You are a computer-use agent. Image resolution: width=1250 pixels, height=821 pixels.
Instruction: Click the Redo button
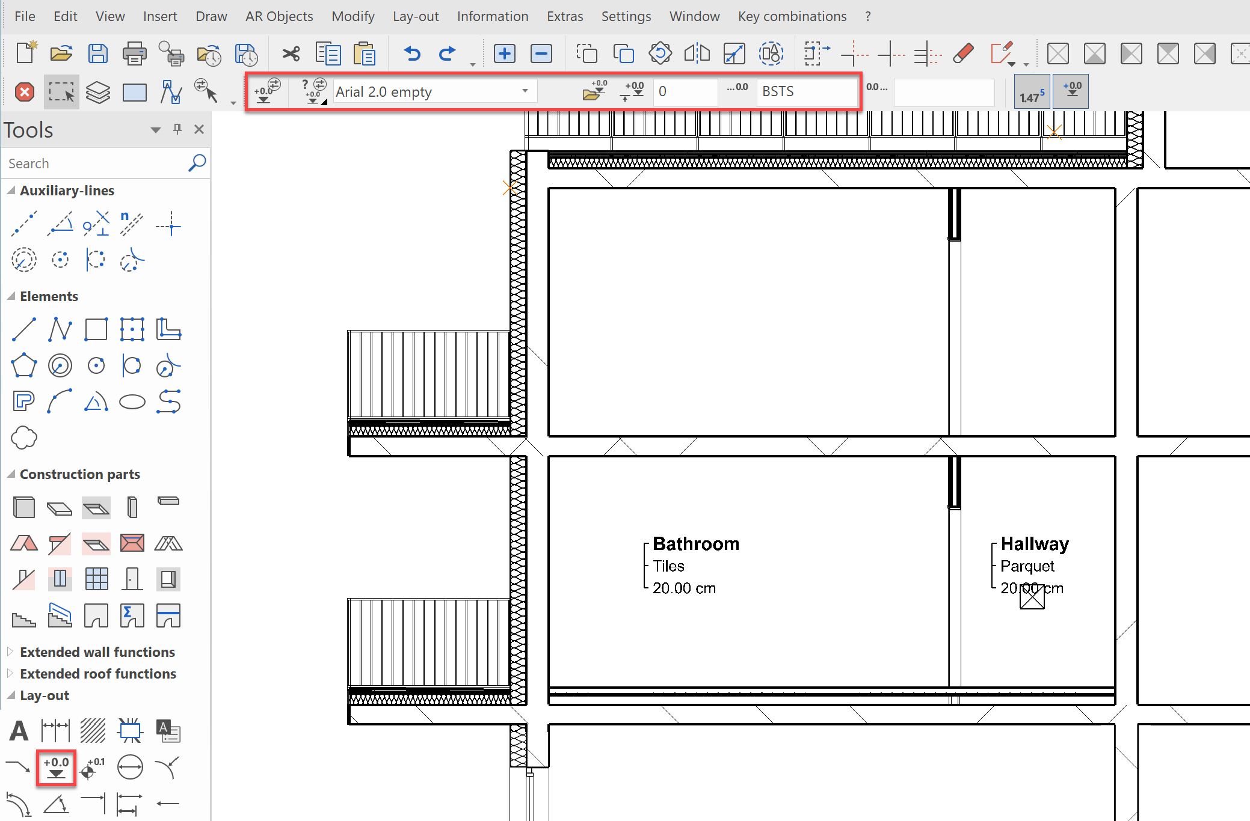pos(446,52)
